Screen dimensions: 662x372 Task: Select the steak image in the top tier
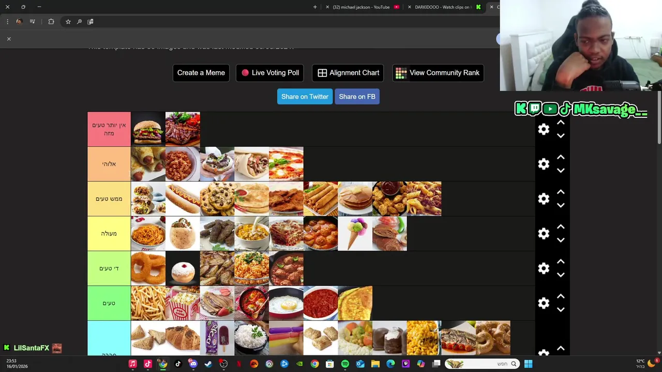point(183,129)
